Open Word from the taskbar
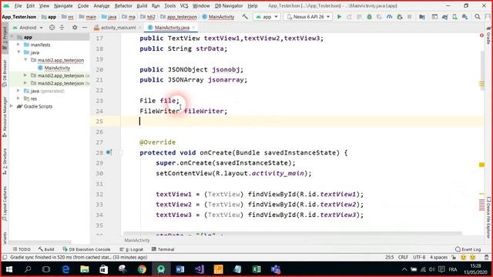Screen dimensions: 493x277 click(x=179, y=269)
